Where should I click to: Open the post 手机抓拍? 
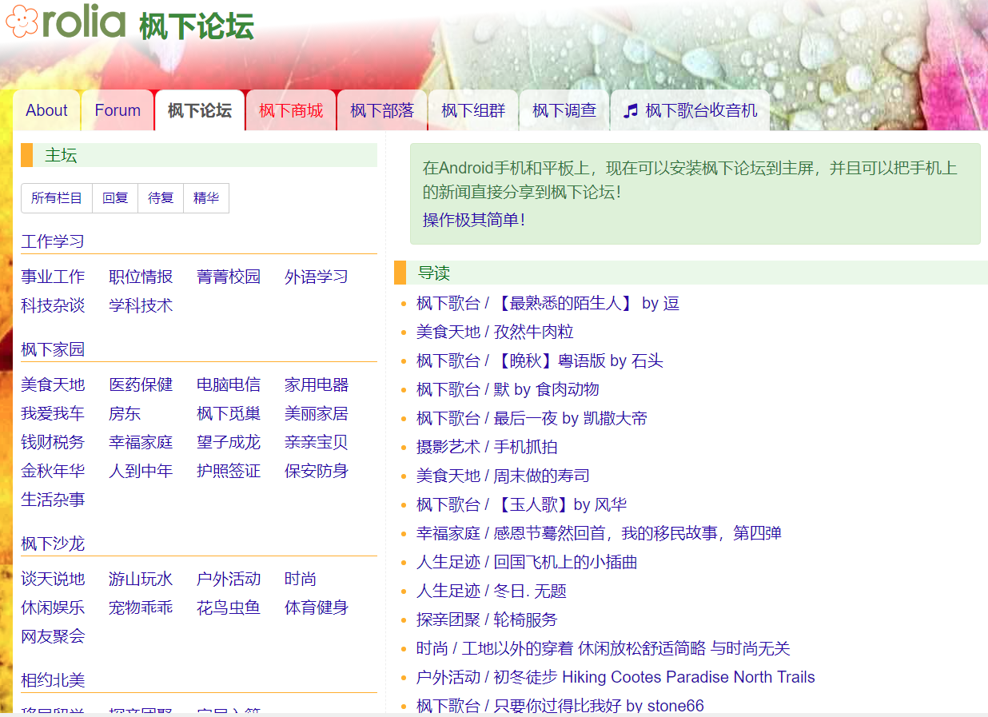point(526,447)
